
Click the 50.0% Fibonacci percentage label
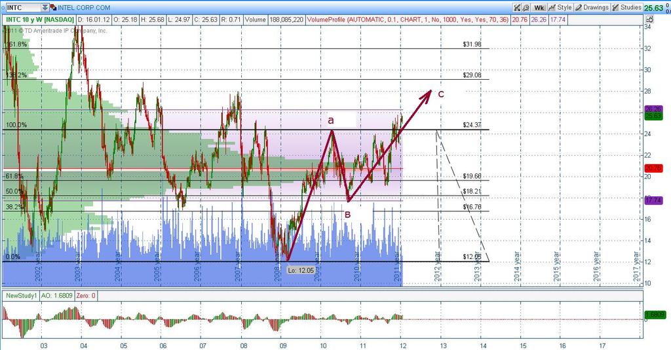[x=14, y=192]
